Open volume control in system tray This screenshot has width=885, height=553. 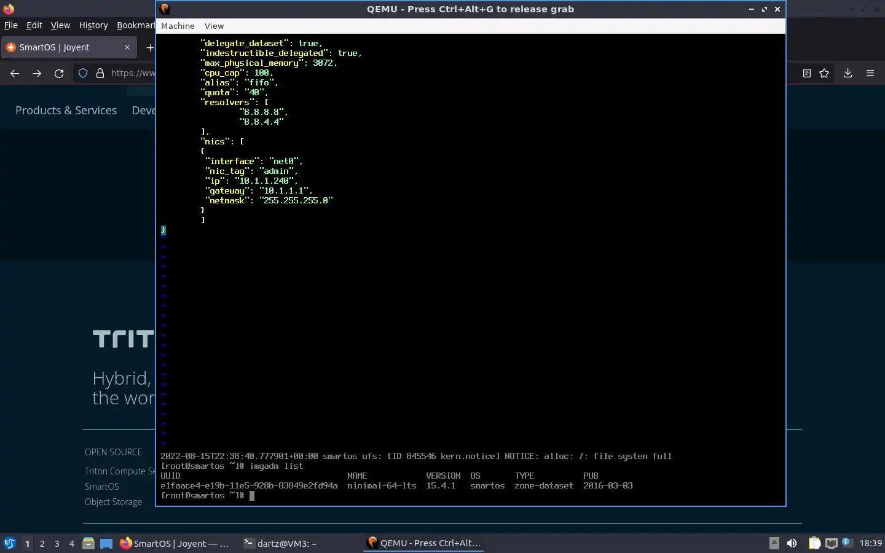[x=792, y=543]
